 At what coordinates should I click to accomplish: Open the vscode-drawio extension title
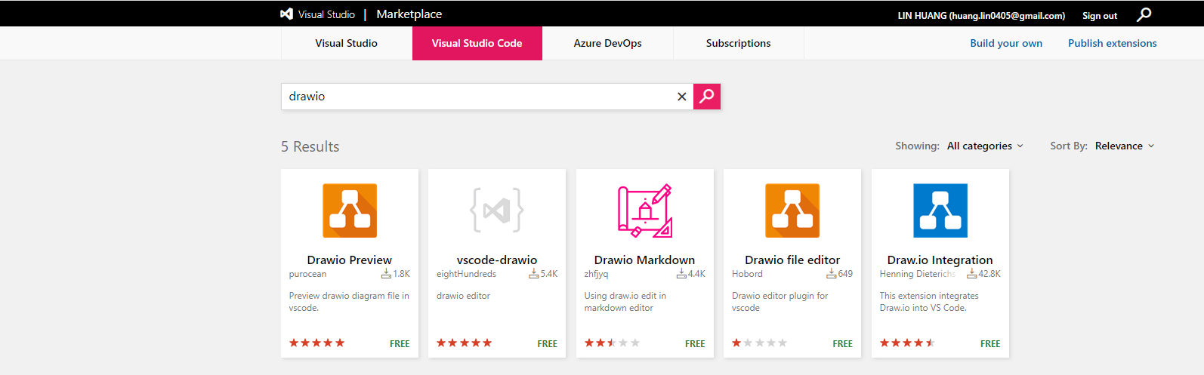497,260
